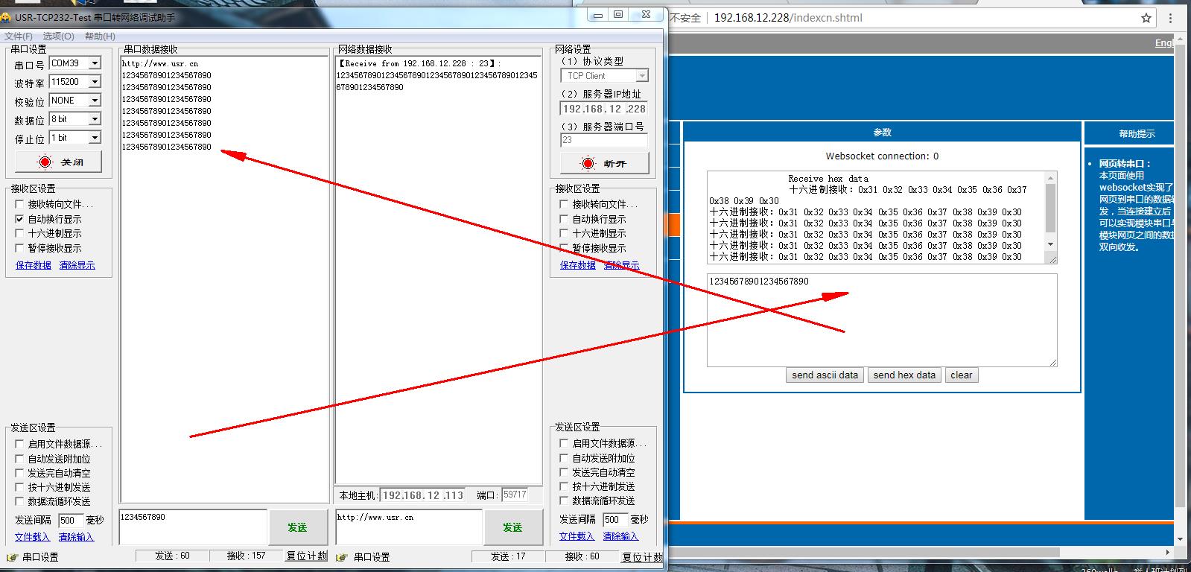Image resolution: width=1191 pixels, height=572 pixels.
Task: Open the 文件(F) menu
Action: 18,36
